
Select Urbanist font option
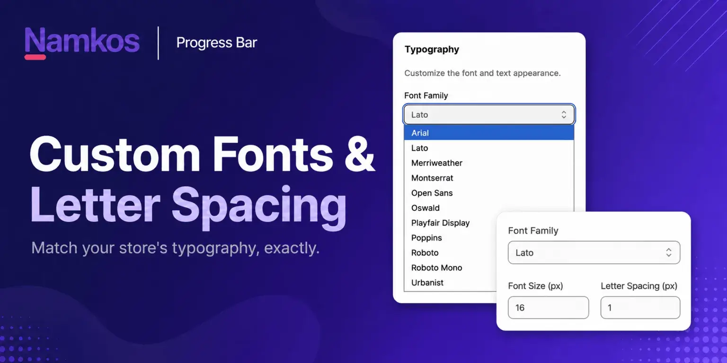pyautogui.click(x=451, y=283)
